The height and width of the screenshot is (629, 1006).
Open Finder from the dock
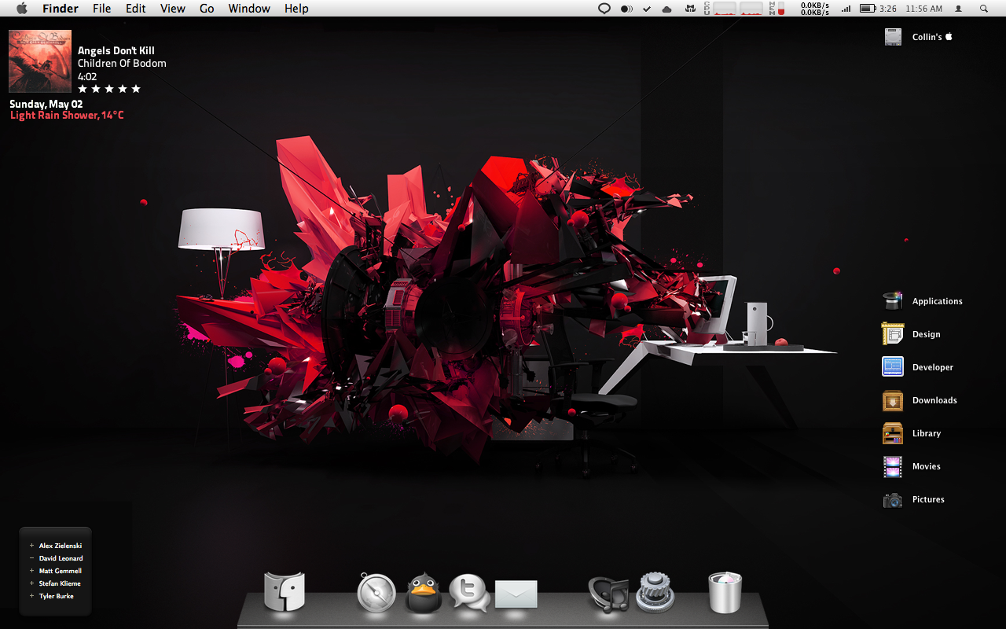click(x=284, y=591)
